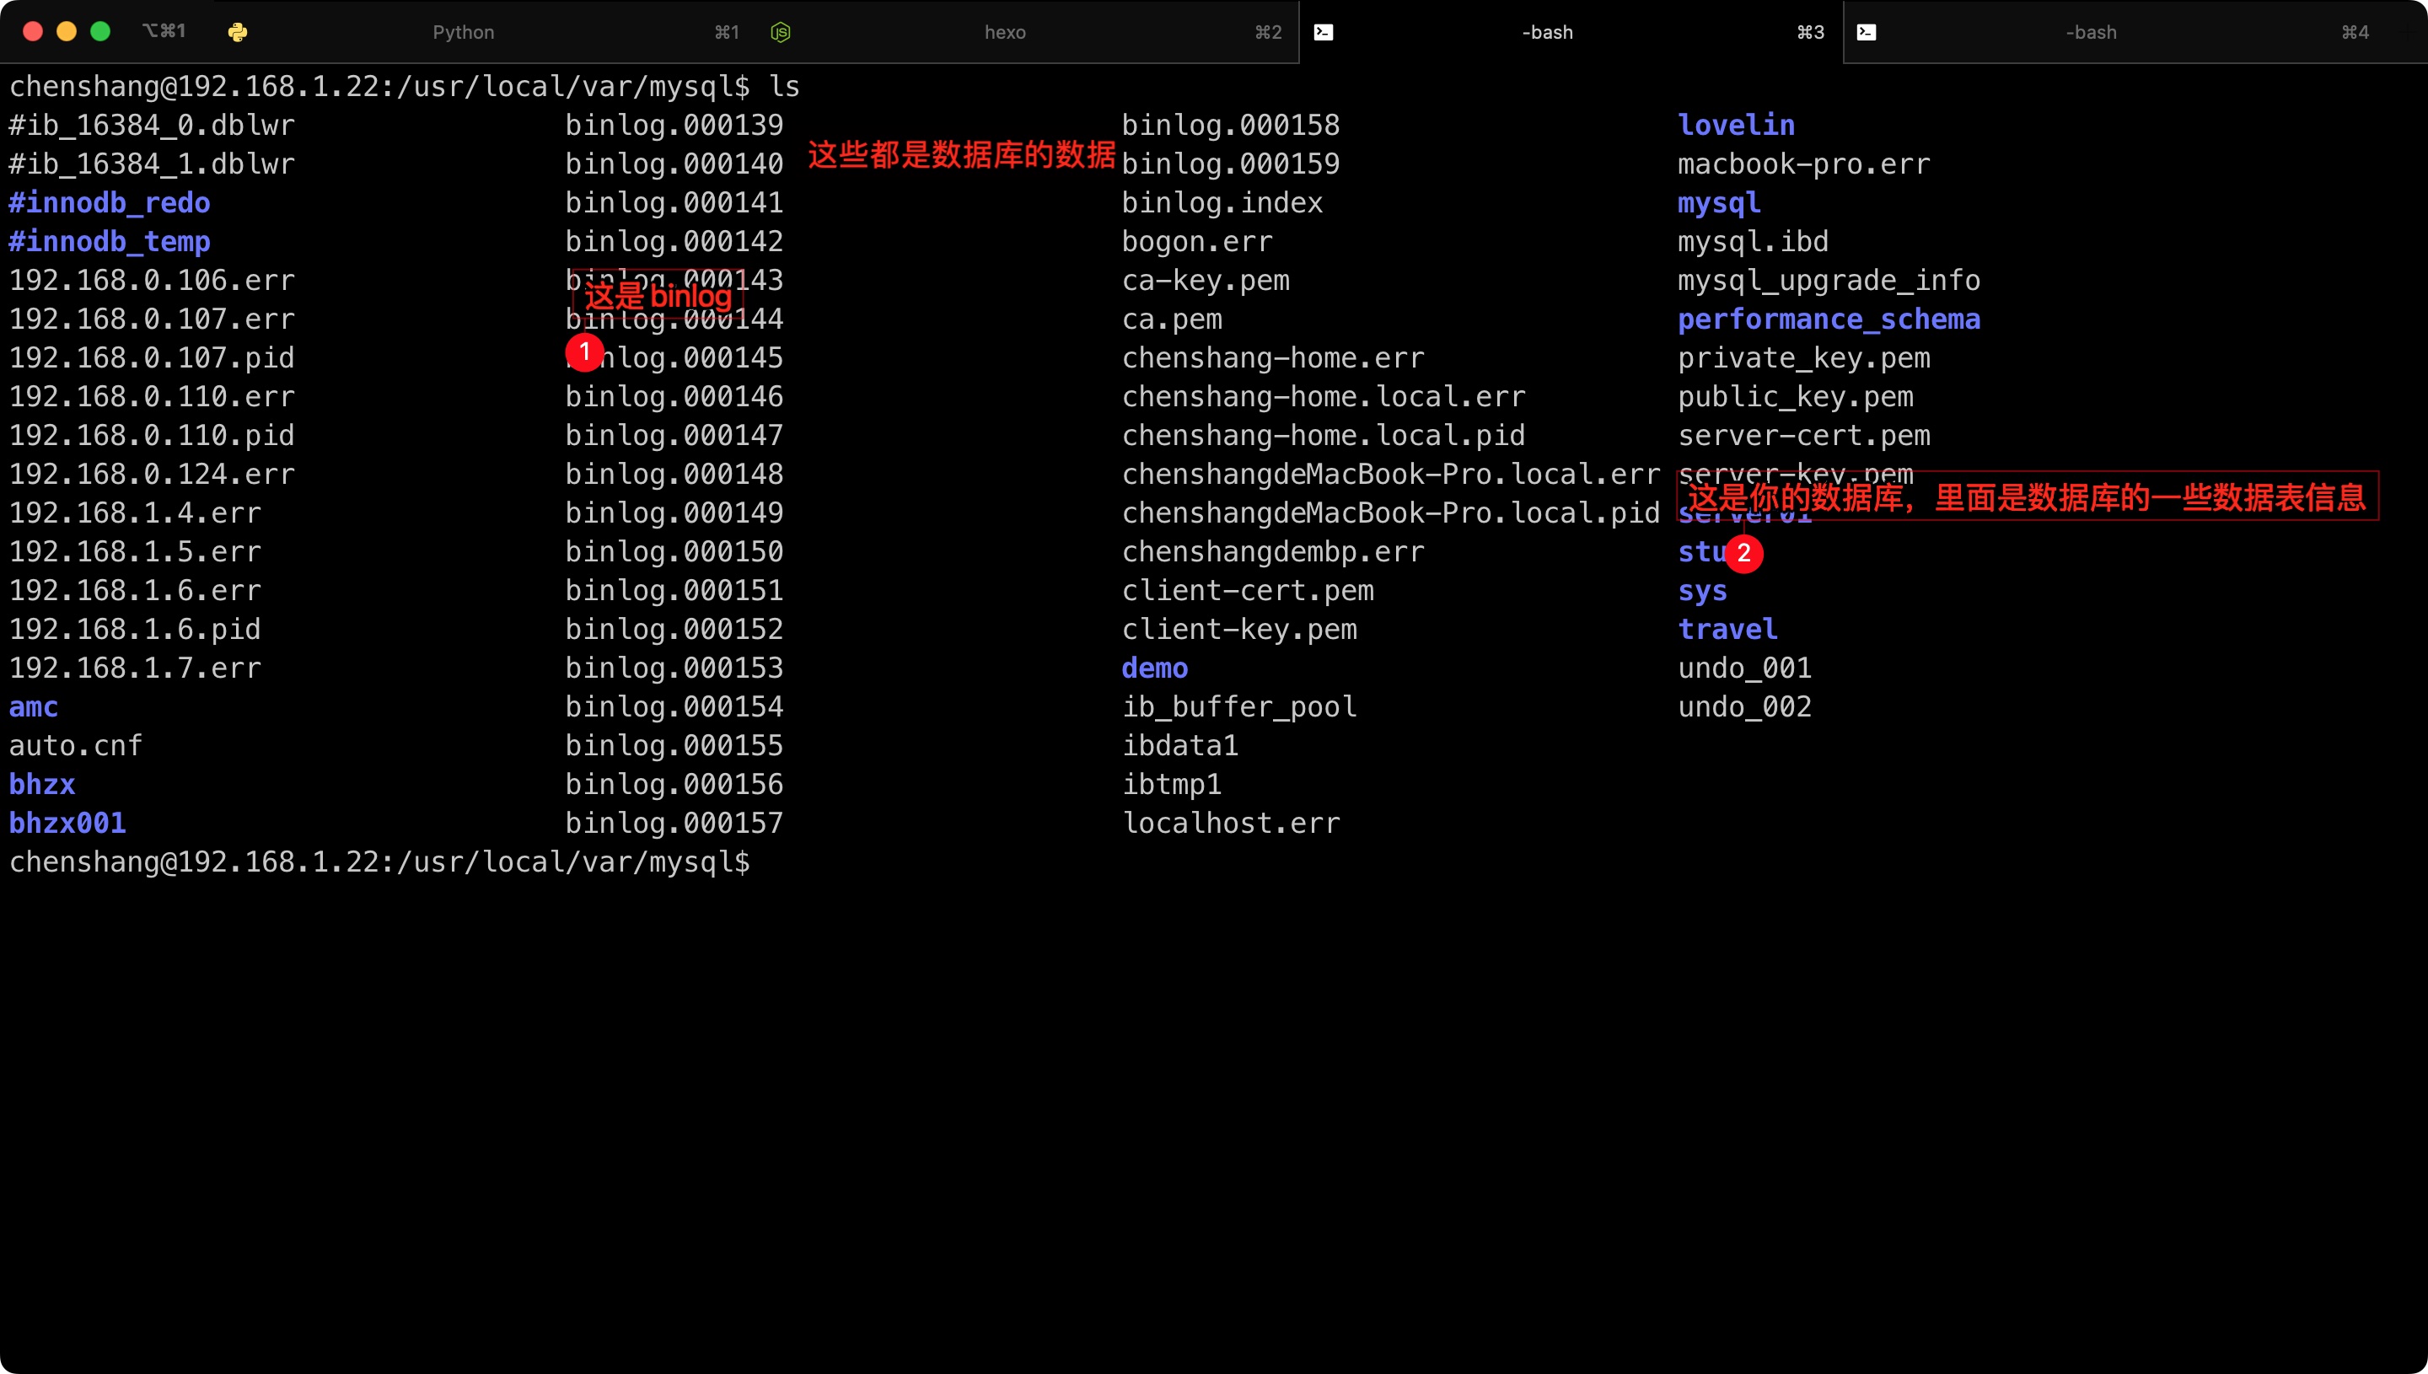Click the yellow minimize window button
The width and height of the screenshot is (2428, 1374).
coord(66,31)
